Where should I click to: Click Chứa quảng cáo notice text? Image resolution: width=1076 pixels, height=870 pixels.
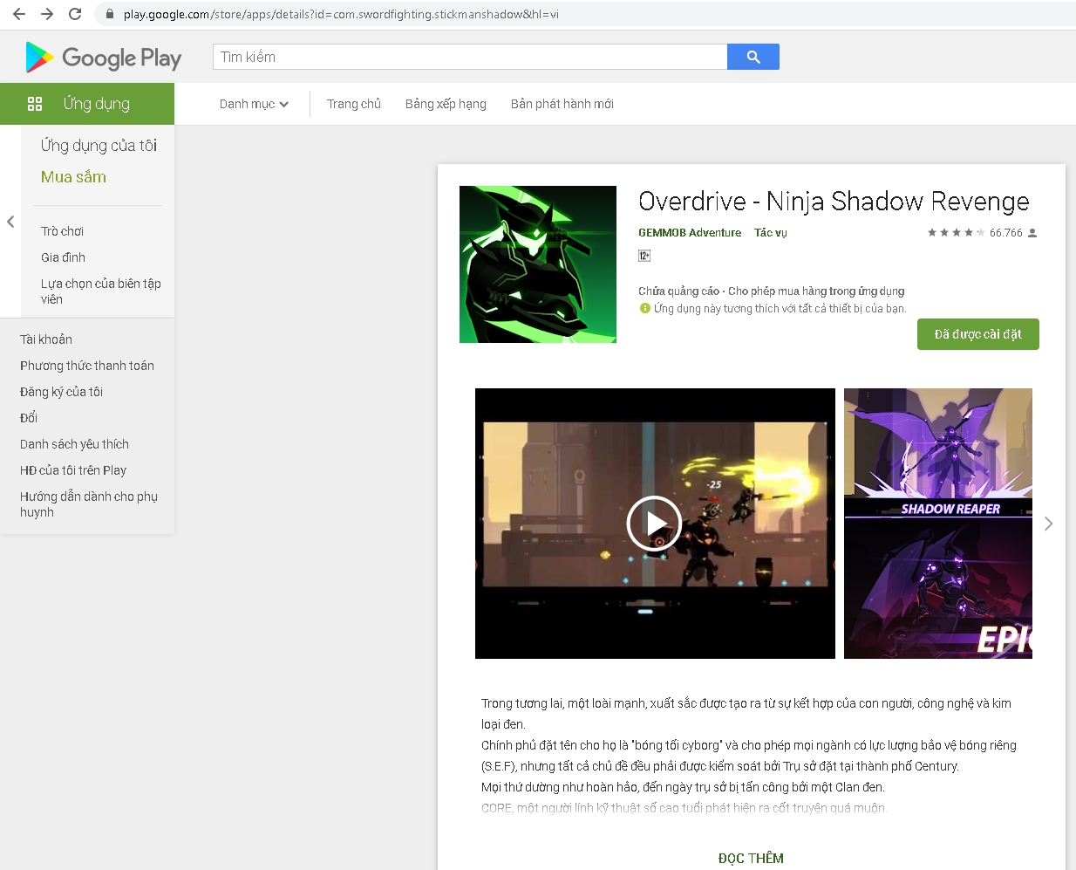[678, 291]
